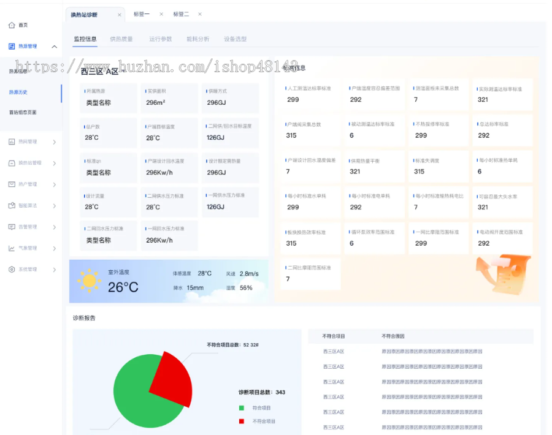The height and width of the screenshot is (435, 552).
Task: Switch to the 标签二 page tab
Action: [x=181, y=14]
